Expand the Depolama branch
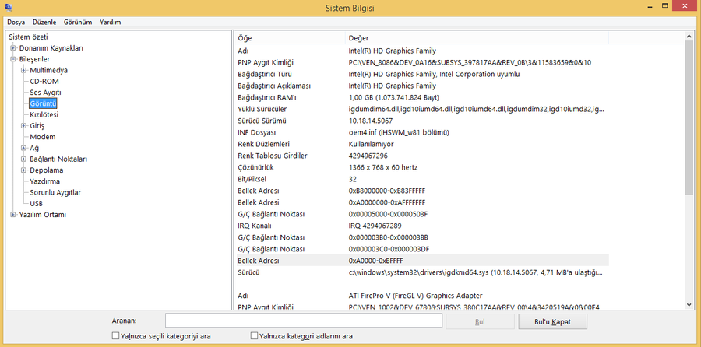Screen dimensions: 701x347 point(24,170)
